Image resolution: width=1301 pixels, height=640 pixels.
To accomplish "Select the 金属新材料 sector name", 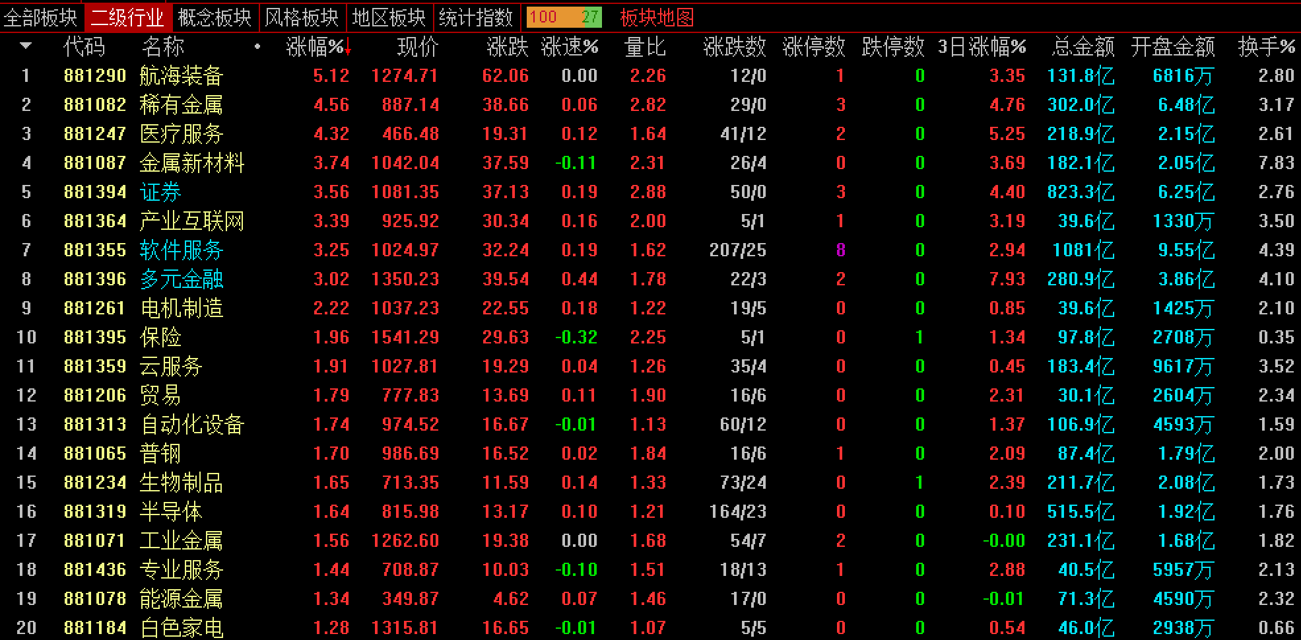I will coord(192,163).
